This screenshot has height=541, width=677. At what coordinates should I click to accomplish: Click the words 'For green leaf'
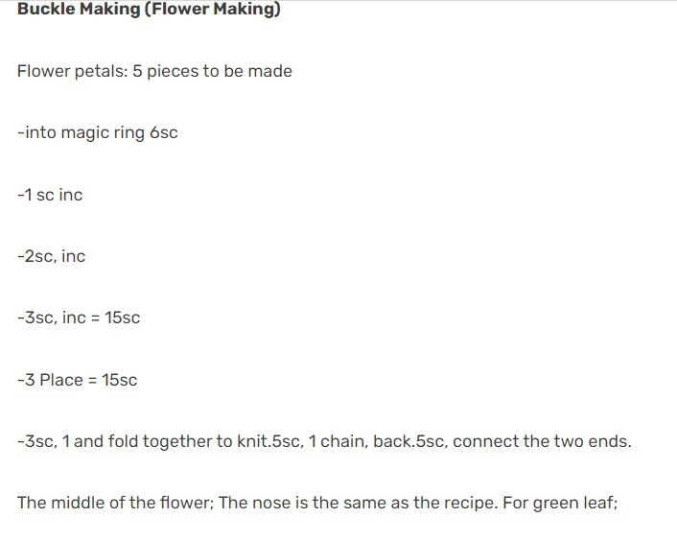(560, 503)
